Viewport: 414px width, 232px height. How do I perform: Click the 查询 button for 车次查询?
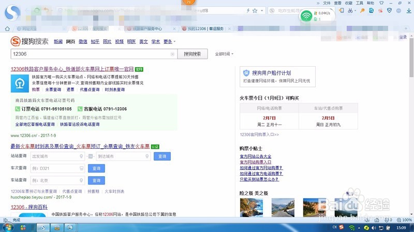tap(96, 168)
